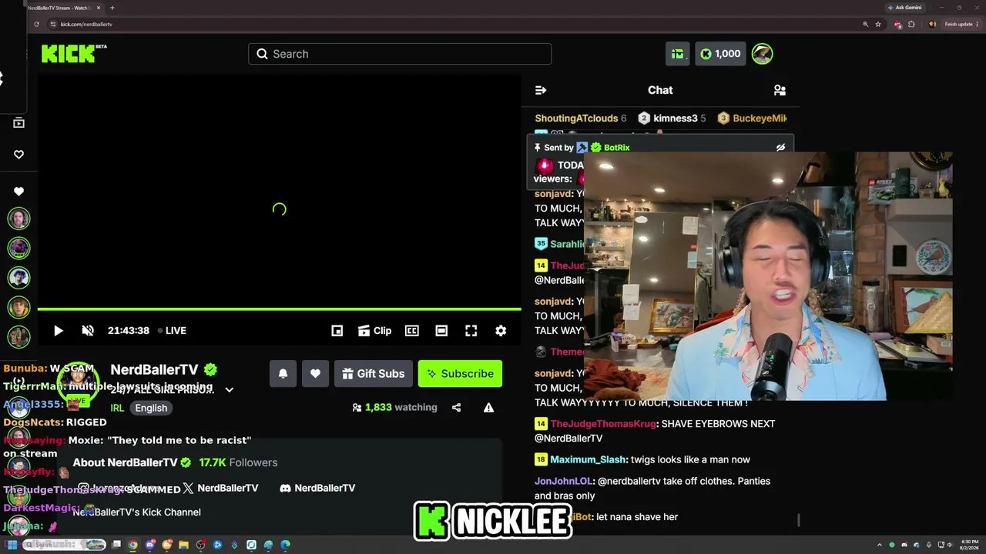Image resolution: width=986 pixels, height=554 pixels.
Task: Click the green stream progress bar
Action: 279,309
